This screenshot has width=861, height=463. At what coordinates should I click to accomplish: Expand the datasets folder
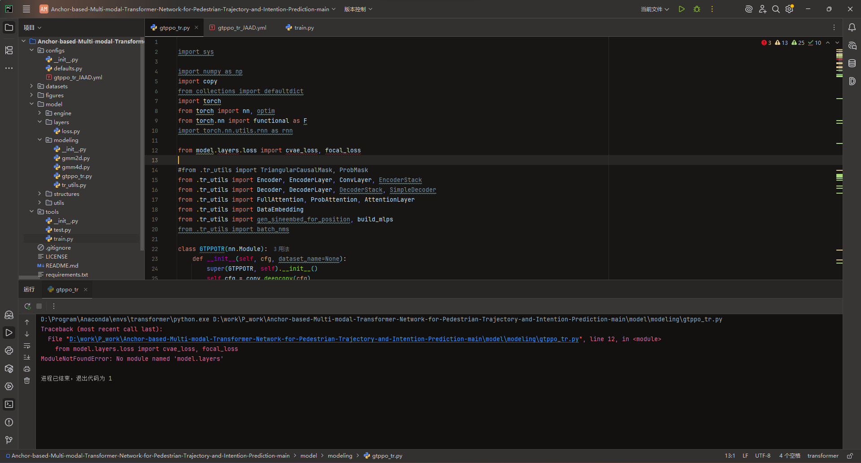[32, 86]
